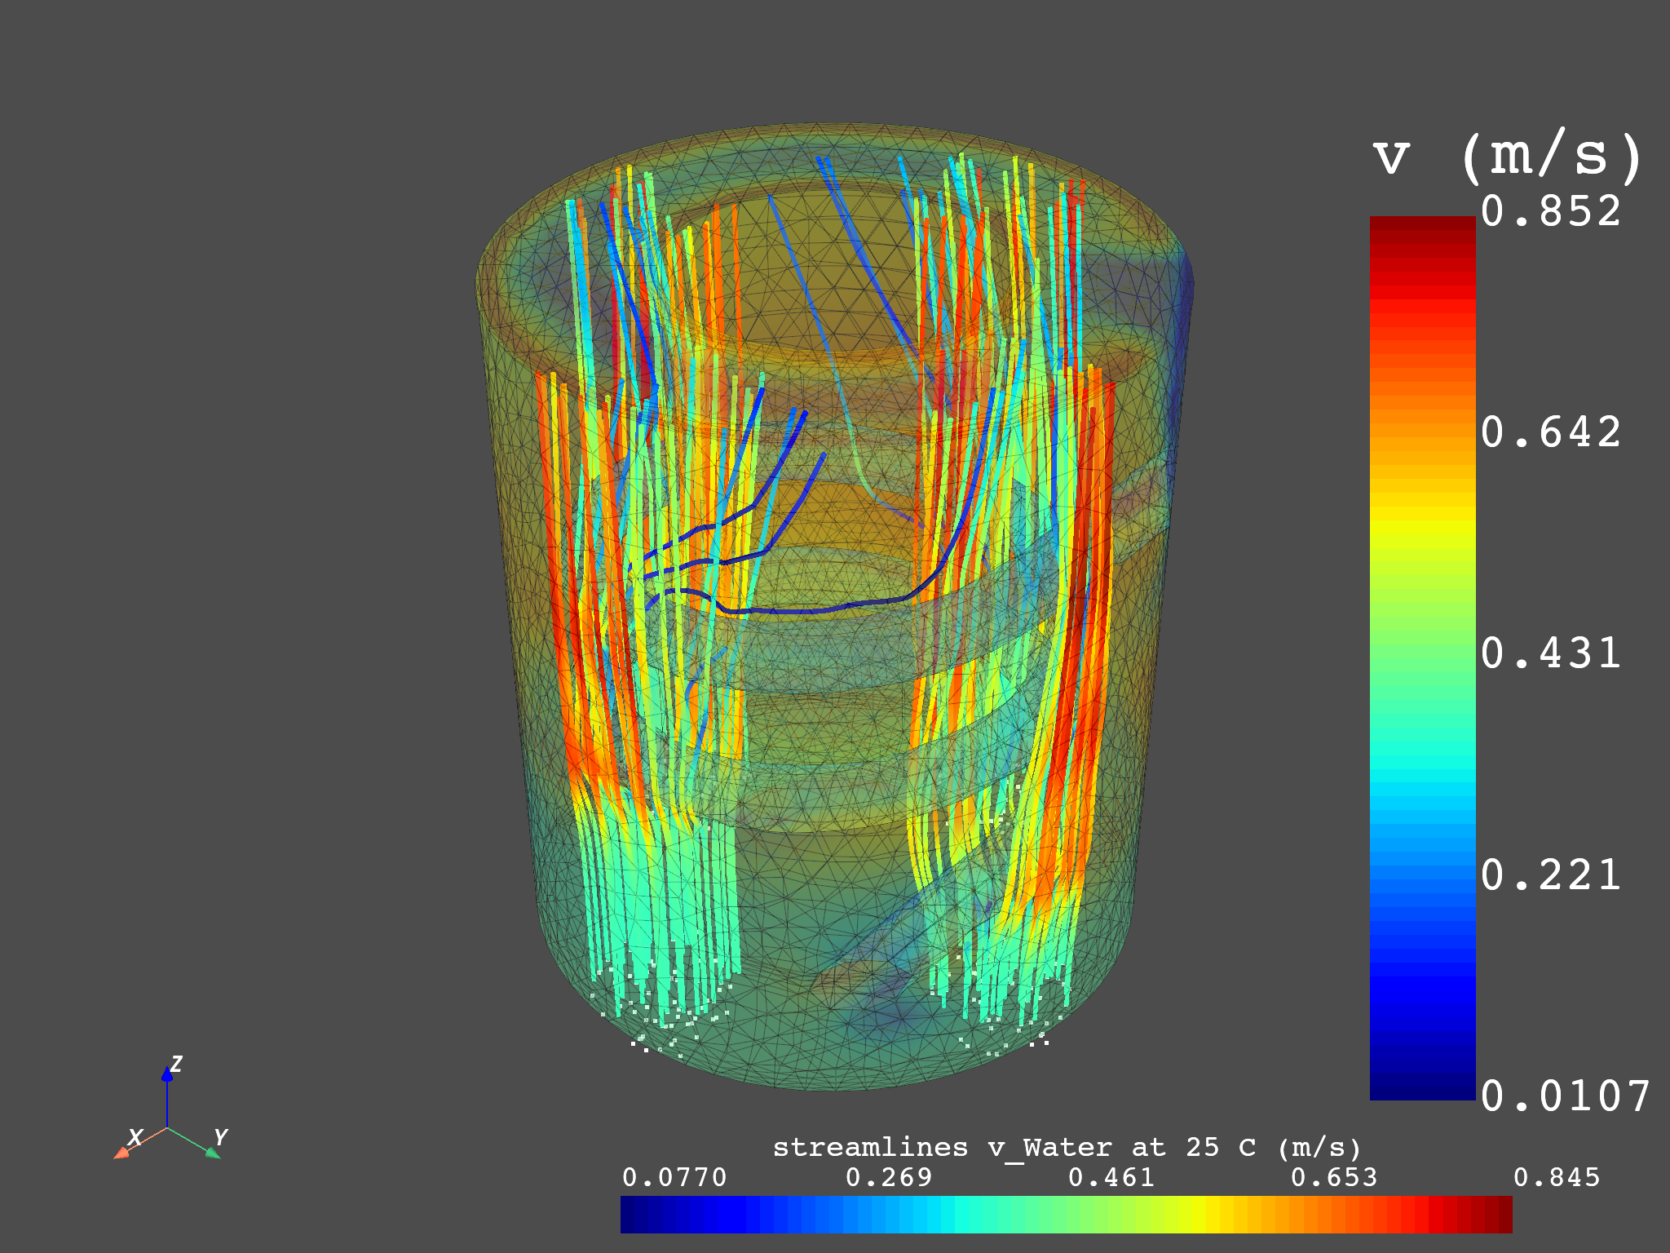
Task: Click the 0.431 scale label
Action: (1550, 653)
